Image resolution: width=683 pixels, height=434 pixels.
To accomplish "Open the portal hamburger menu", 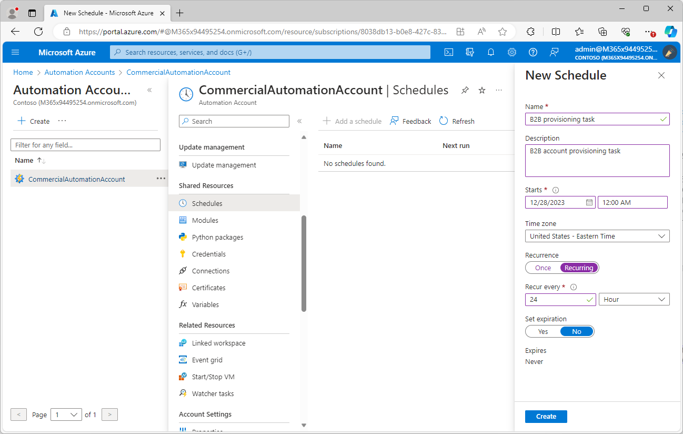I will [x=15, y=52].
